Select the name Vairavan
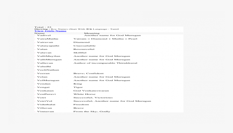Viewport: 233px width, 133px height. [x=45, y=42]
